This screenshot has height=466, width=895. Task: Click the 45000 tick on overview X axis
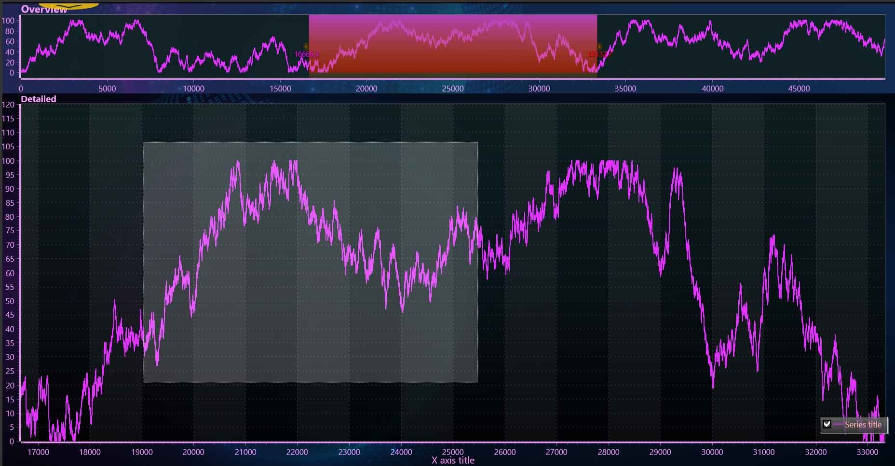pyautogui.click(x=799, y=89)
